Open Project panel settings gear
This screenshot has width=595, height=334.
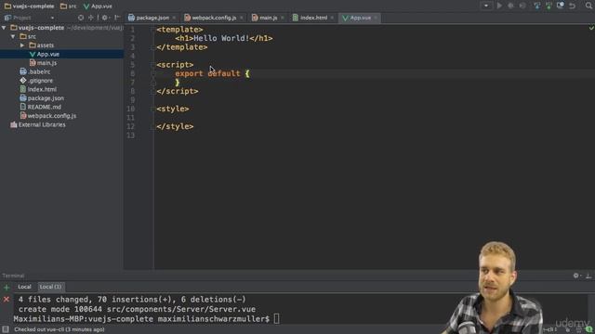[105, 18]
